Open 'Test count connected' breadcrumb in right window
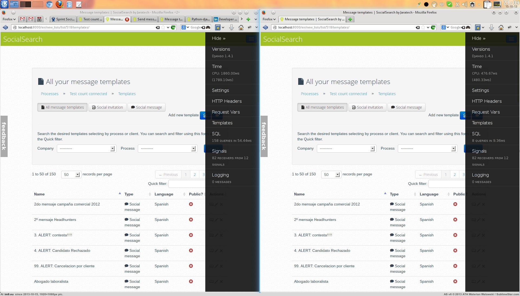The width and height of the screenshot is (520, 296). [x=348, y=94]
